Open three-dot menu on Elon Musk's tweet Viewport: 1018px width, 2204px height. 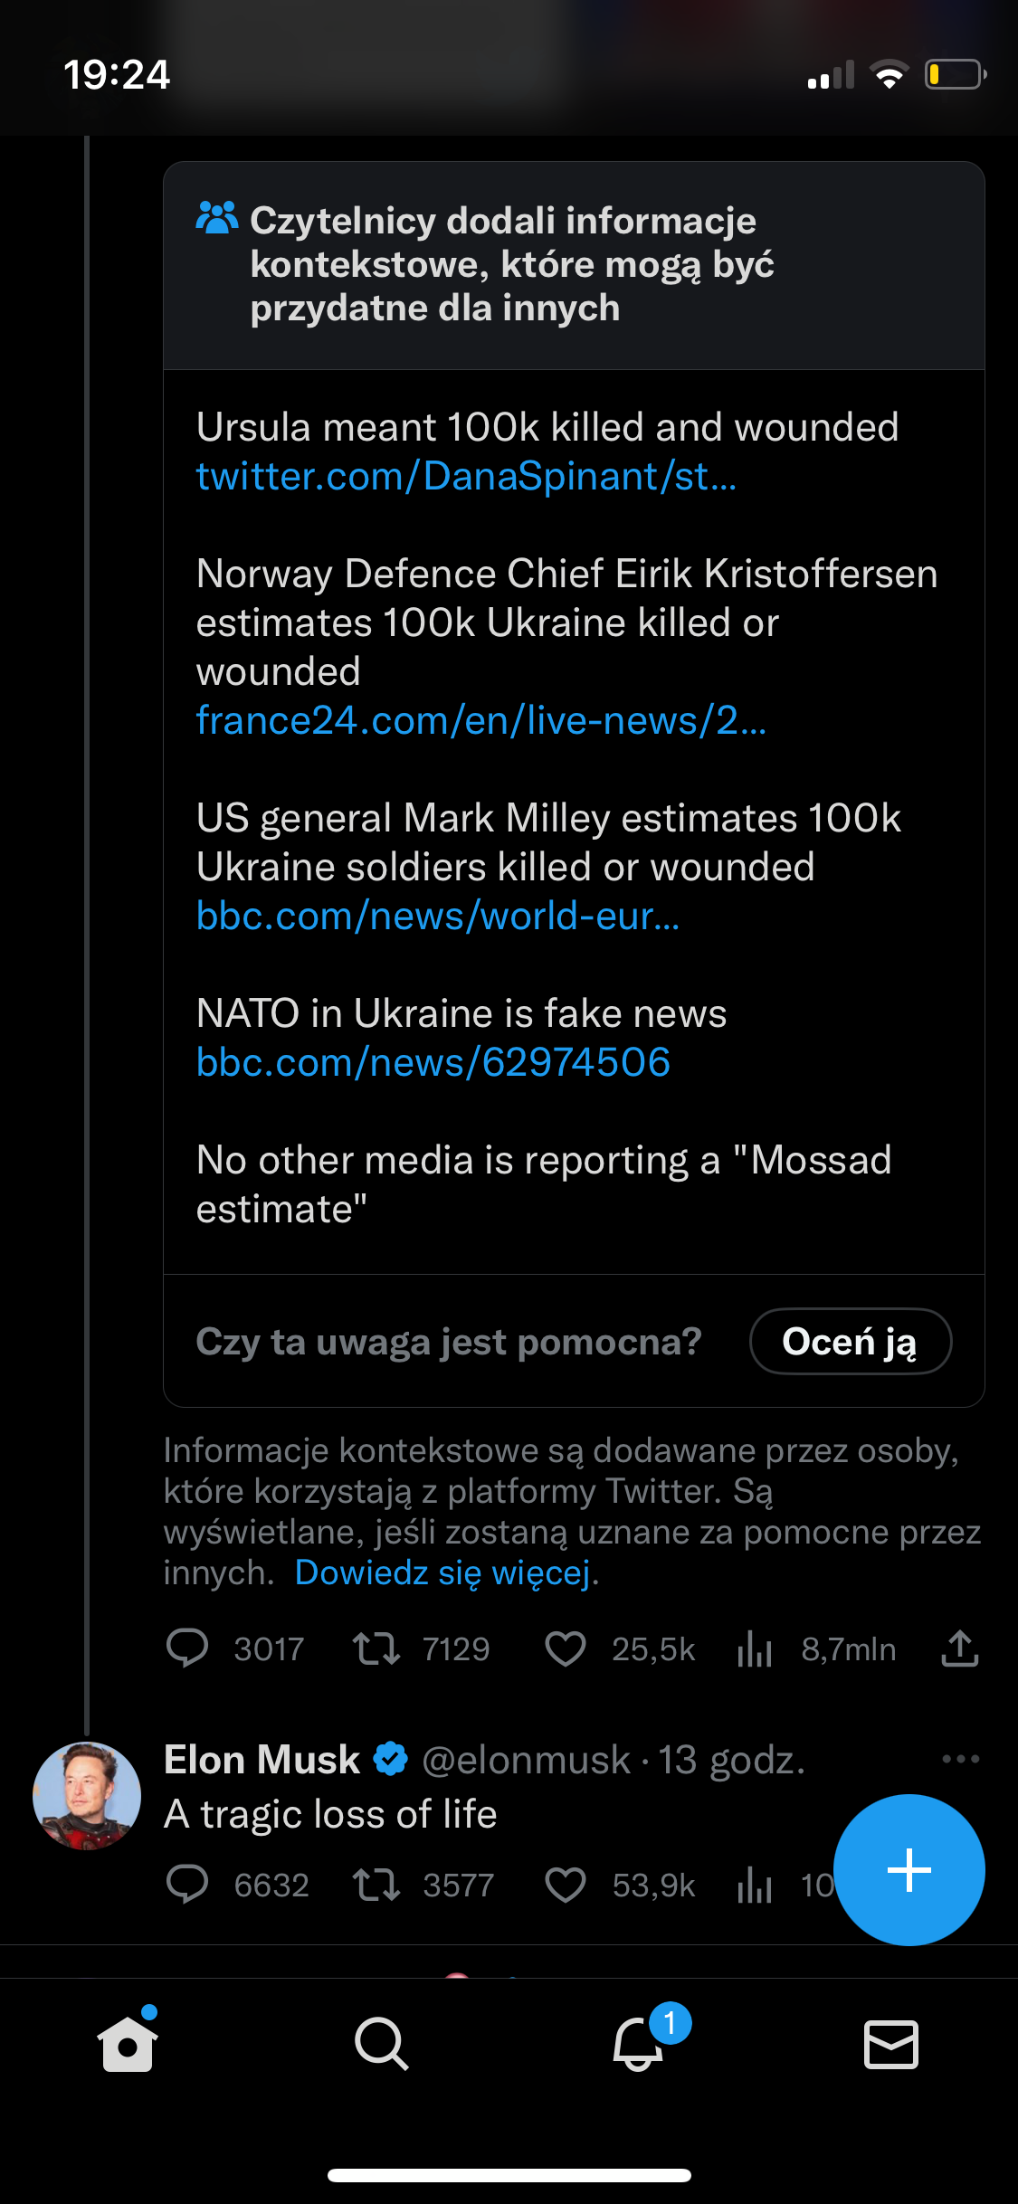tap(960, 1759)
